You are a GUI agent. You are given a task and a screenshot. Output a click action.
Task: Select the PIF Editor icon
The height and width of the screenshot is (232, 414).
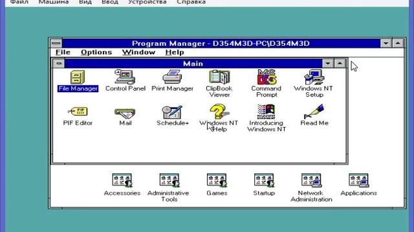[x=78, y=111]
